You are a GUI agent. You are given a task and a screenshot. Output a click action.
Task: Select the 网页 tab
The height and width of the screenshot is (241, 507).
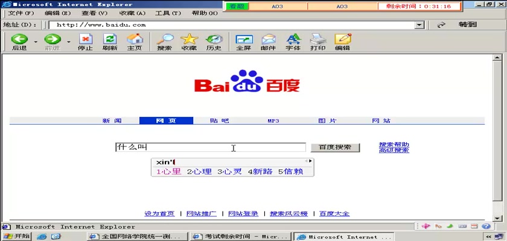pyautogui.click(x=166, y=120)
